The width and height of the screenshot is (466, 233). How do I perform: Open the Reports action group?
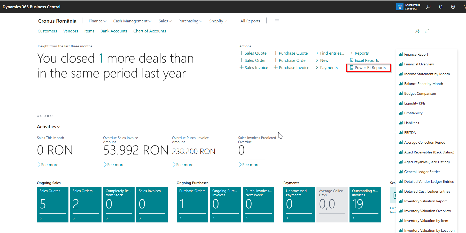coord(360,53)
